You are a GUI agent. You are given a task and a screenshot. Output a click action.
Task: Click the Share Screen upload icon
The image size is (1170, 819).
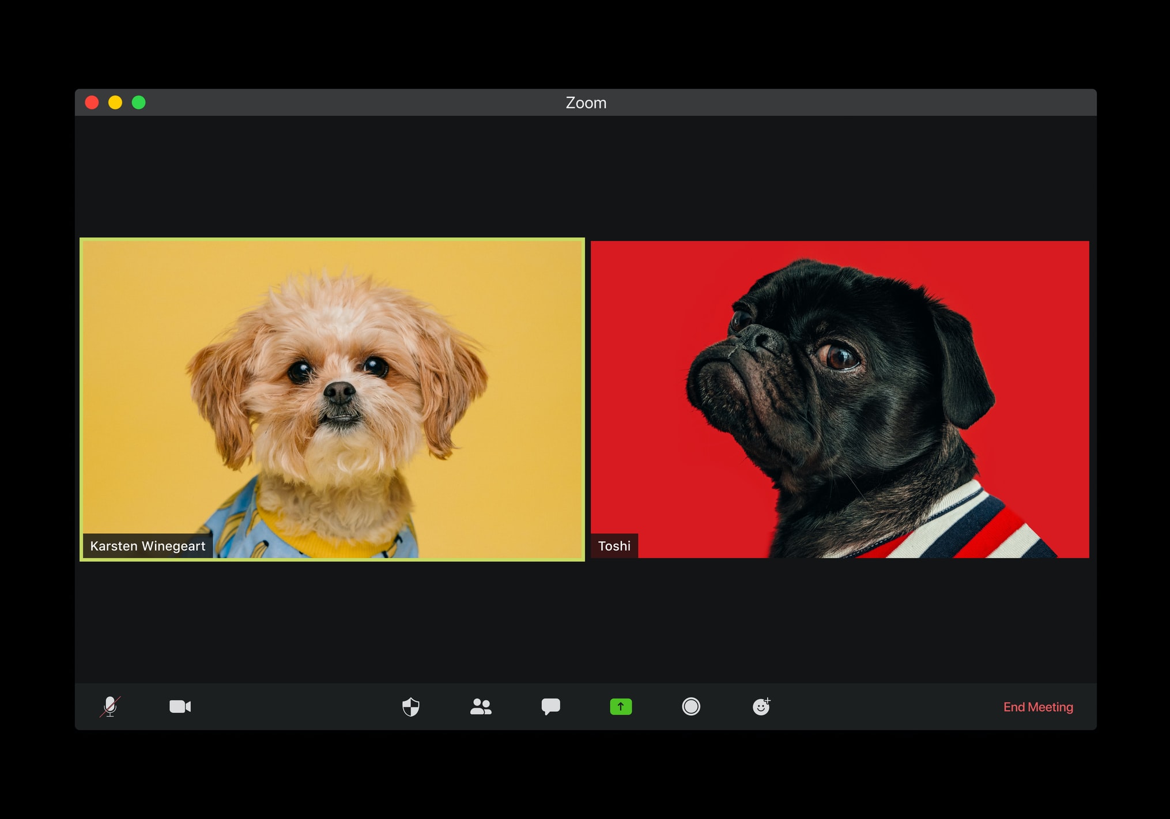click(x=620, y=707)
